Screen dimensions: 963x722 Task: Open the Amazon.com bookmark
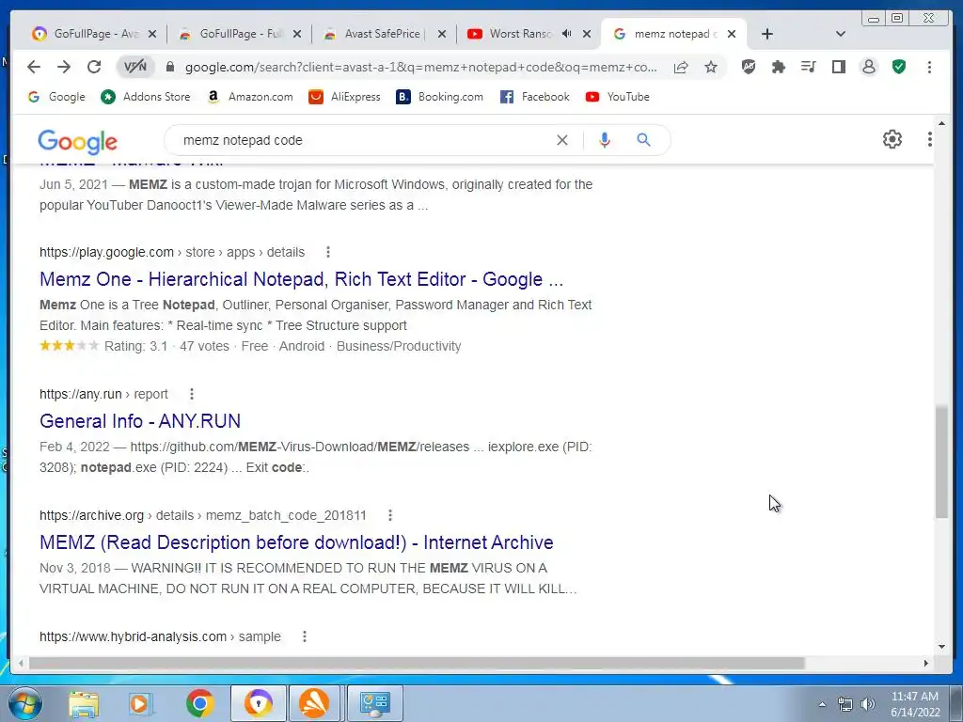[250, 97]
